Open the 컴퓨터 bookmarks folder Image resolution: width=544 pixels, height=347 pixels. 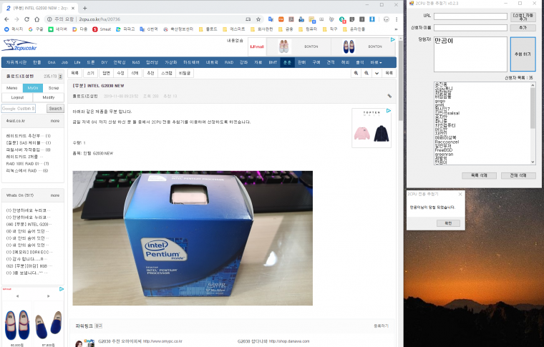(x=308, y=29)
